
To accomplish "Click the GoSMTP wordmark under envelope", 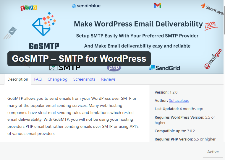I will click(44, 46).
